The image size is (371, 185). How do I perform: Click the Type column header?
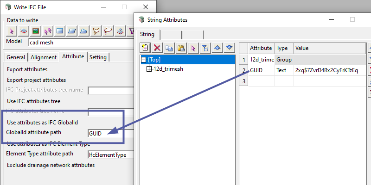coord(284,48)
